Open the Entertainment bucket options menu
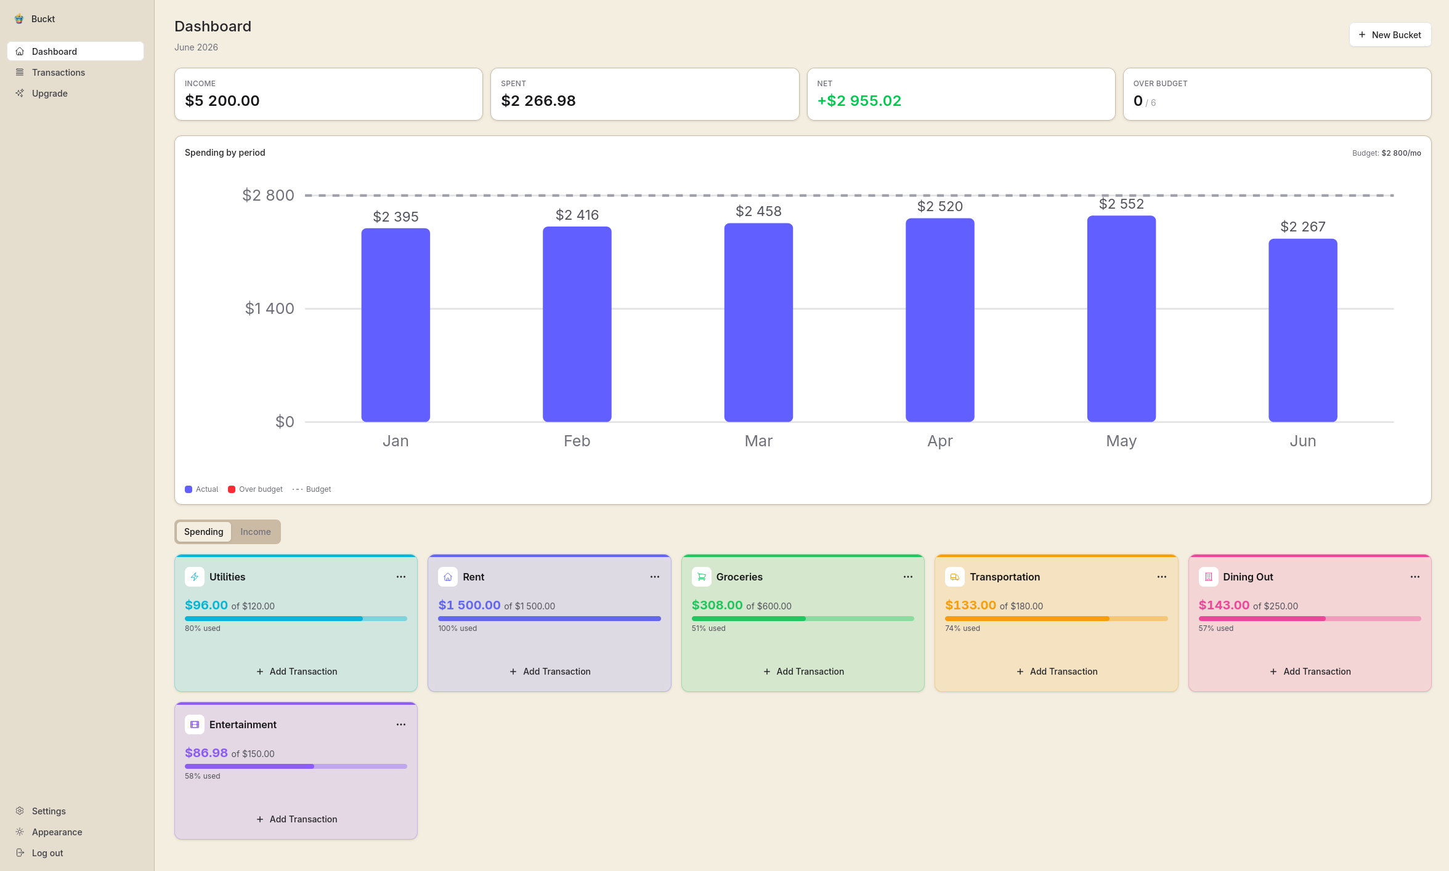 401,724
